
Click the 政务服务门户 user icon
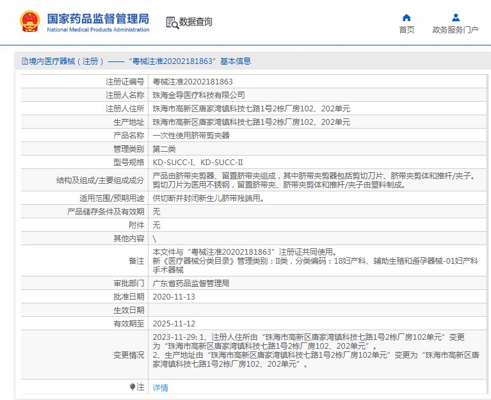tap(456, 17)
